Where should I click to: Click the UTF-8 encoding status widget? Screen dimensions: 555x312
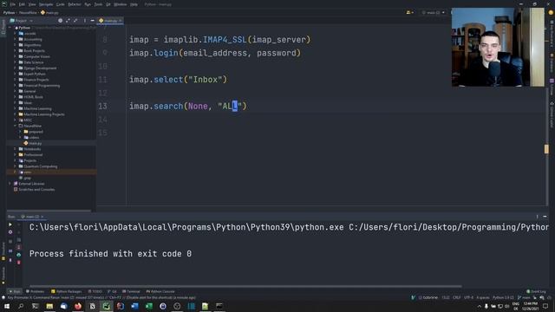coord(468,297)
